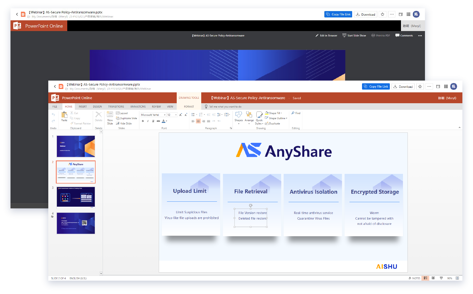This screenshot has height=294, width=473.
Task: Click the Find icon in Editing group
Action: pyautogui.click(x=296, y=113)
